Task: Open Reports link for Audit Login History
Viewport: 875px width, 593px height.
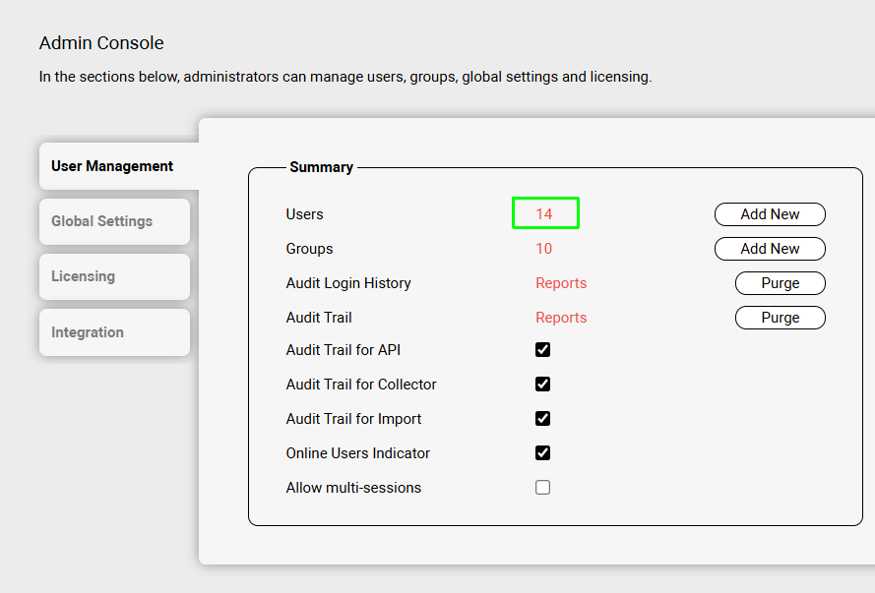Action: click(561, 283)
